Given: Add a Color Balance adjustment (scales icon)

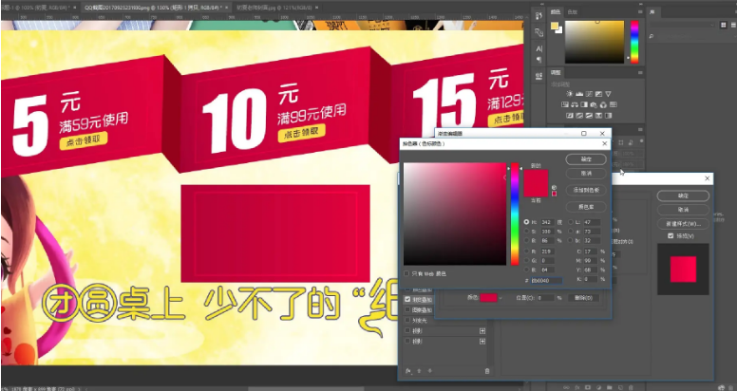Looking at the screenshot, I should click(x=575, y=104).
